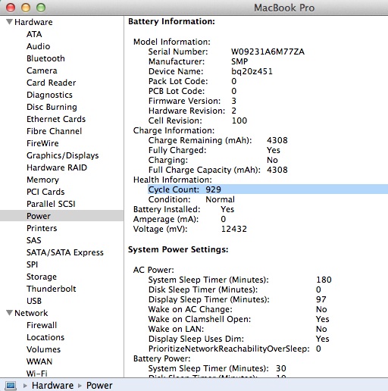This screenshot has height=391, width=388.
Task: Select Parallel SCSI in the sidebar
Action: pos(51,204)
